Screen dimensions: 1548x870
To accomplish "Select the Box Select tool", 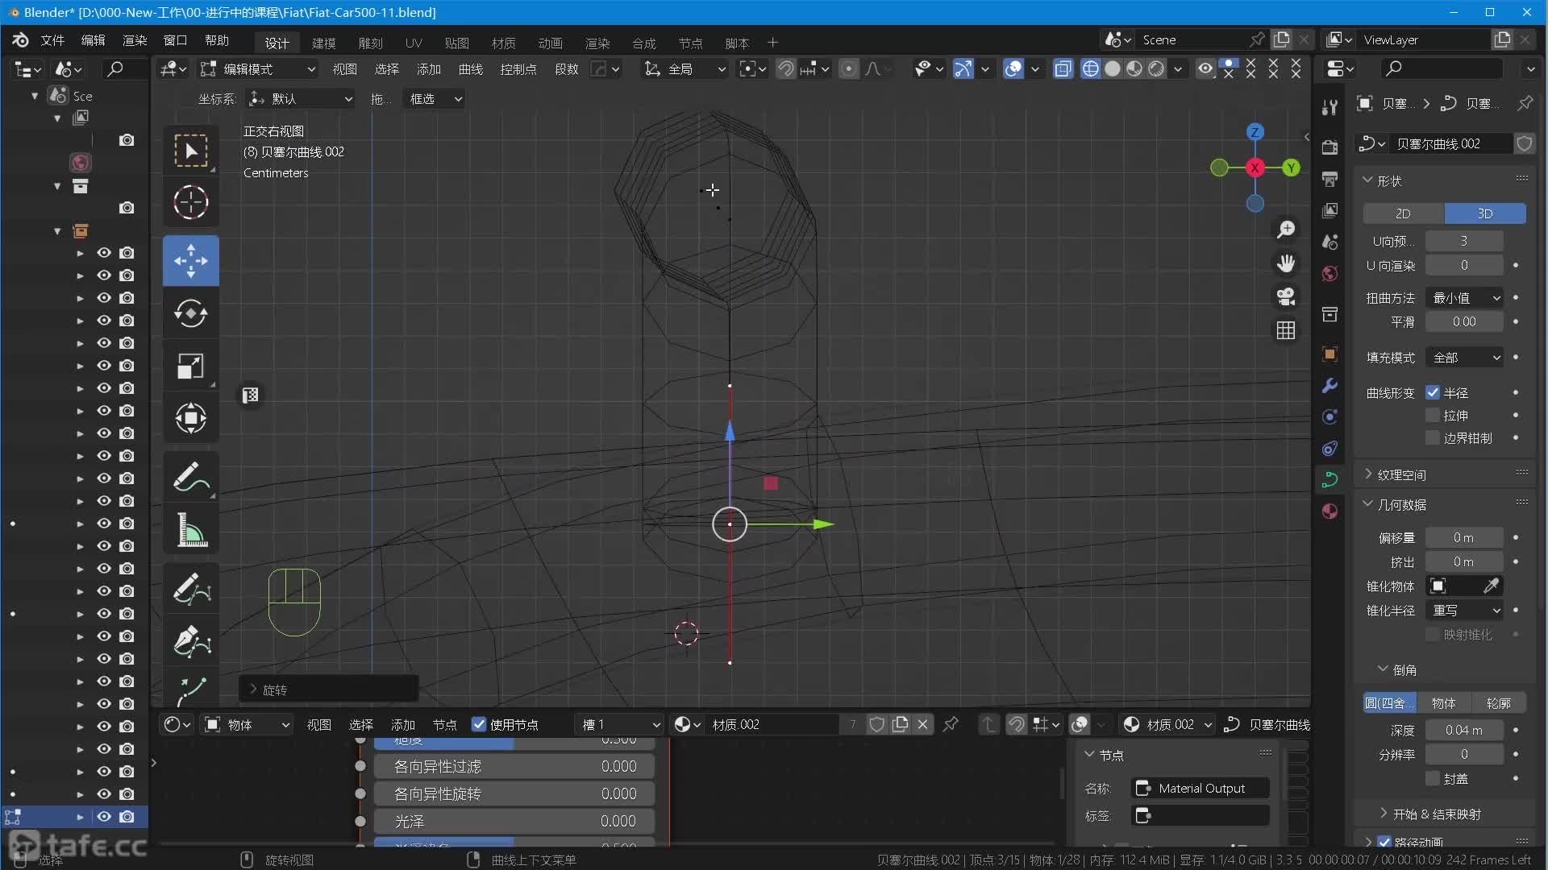I will tap(191, 151).
